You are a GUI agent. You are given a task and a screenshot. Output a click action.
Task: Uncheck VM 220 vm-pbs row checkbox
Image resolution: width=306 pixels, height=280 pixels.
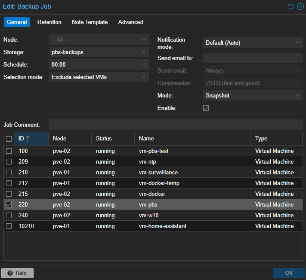[9, 205]
